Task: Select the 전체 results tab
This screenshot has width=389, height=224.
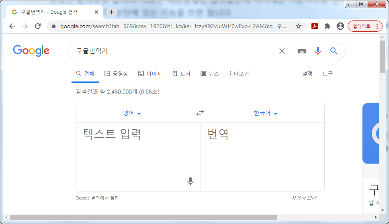Action: [85, 73]
